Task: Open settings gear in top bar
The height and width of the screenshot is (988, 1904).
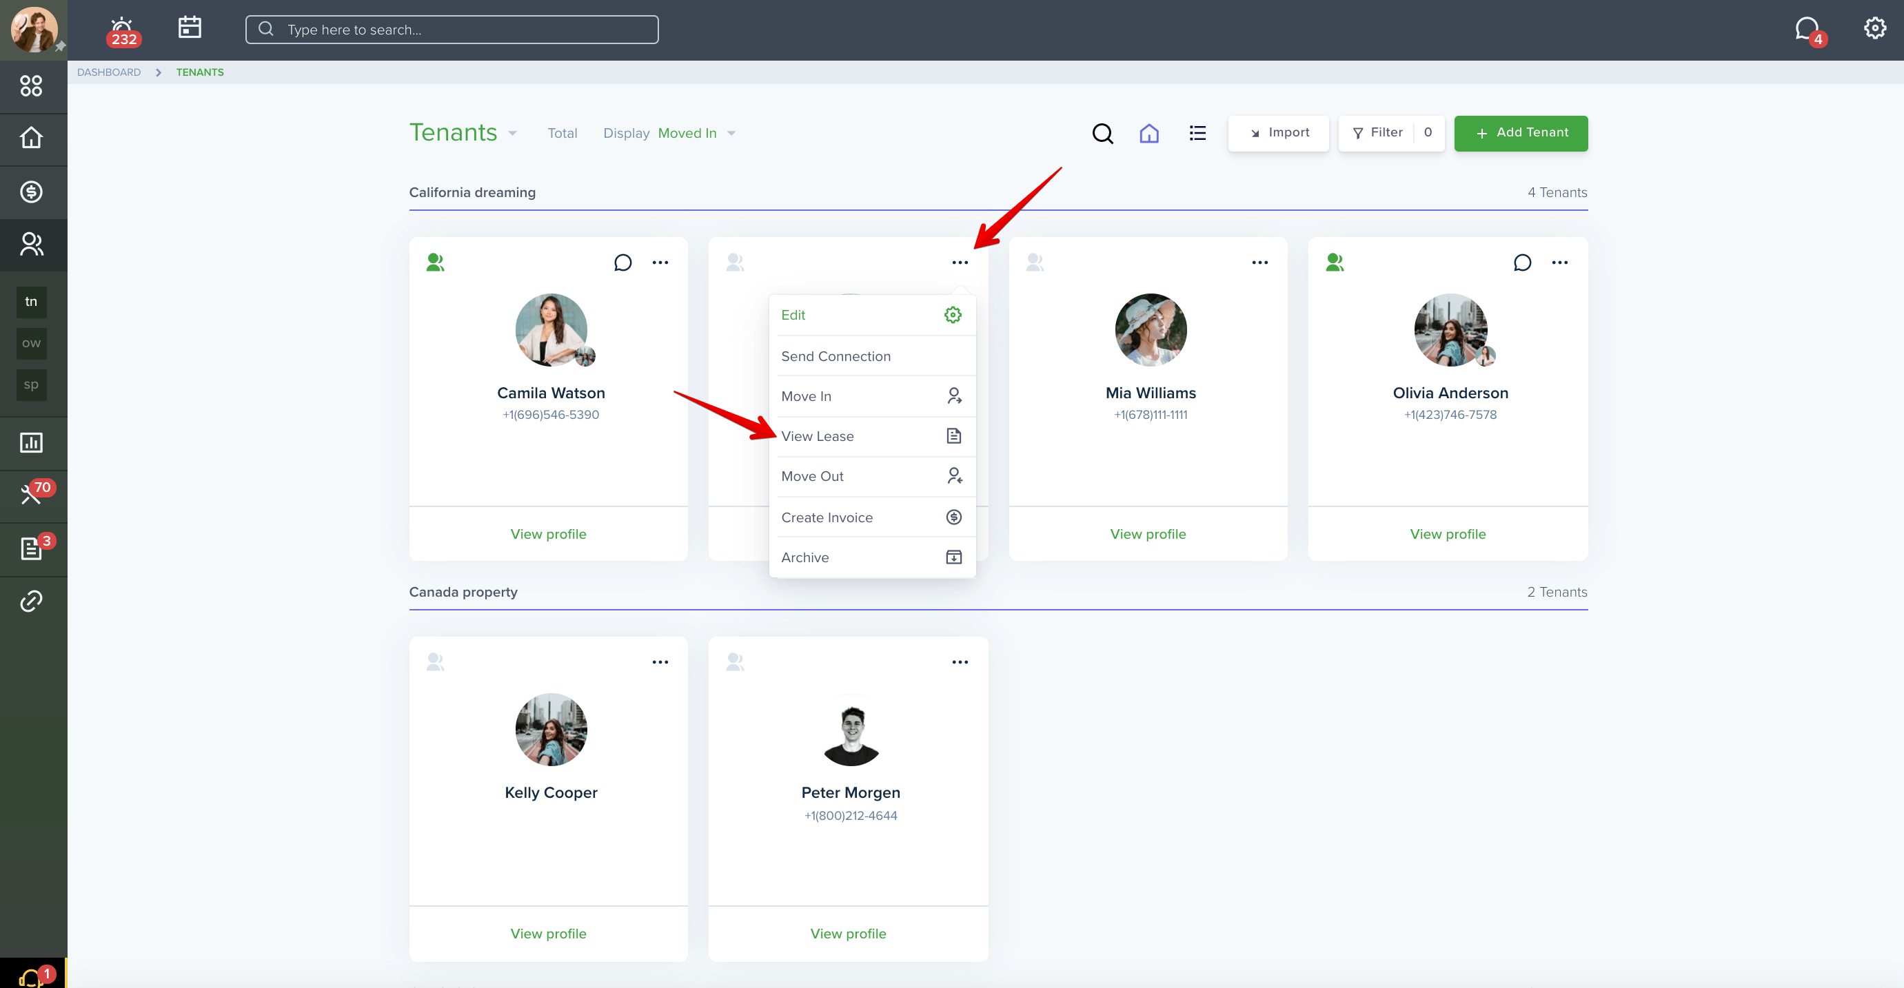Action: pyautogui.click(x=1874, y=28)
